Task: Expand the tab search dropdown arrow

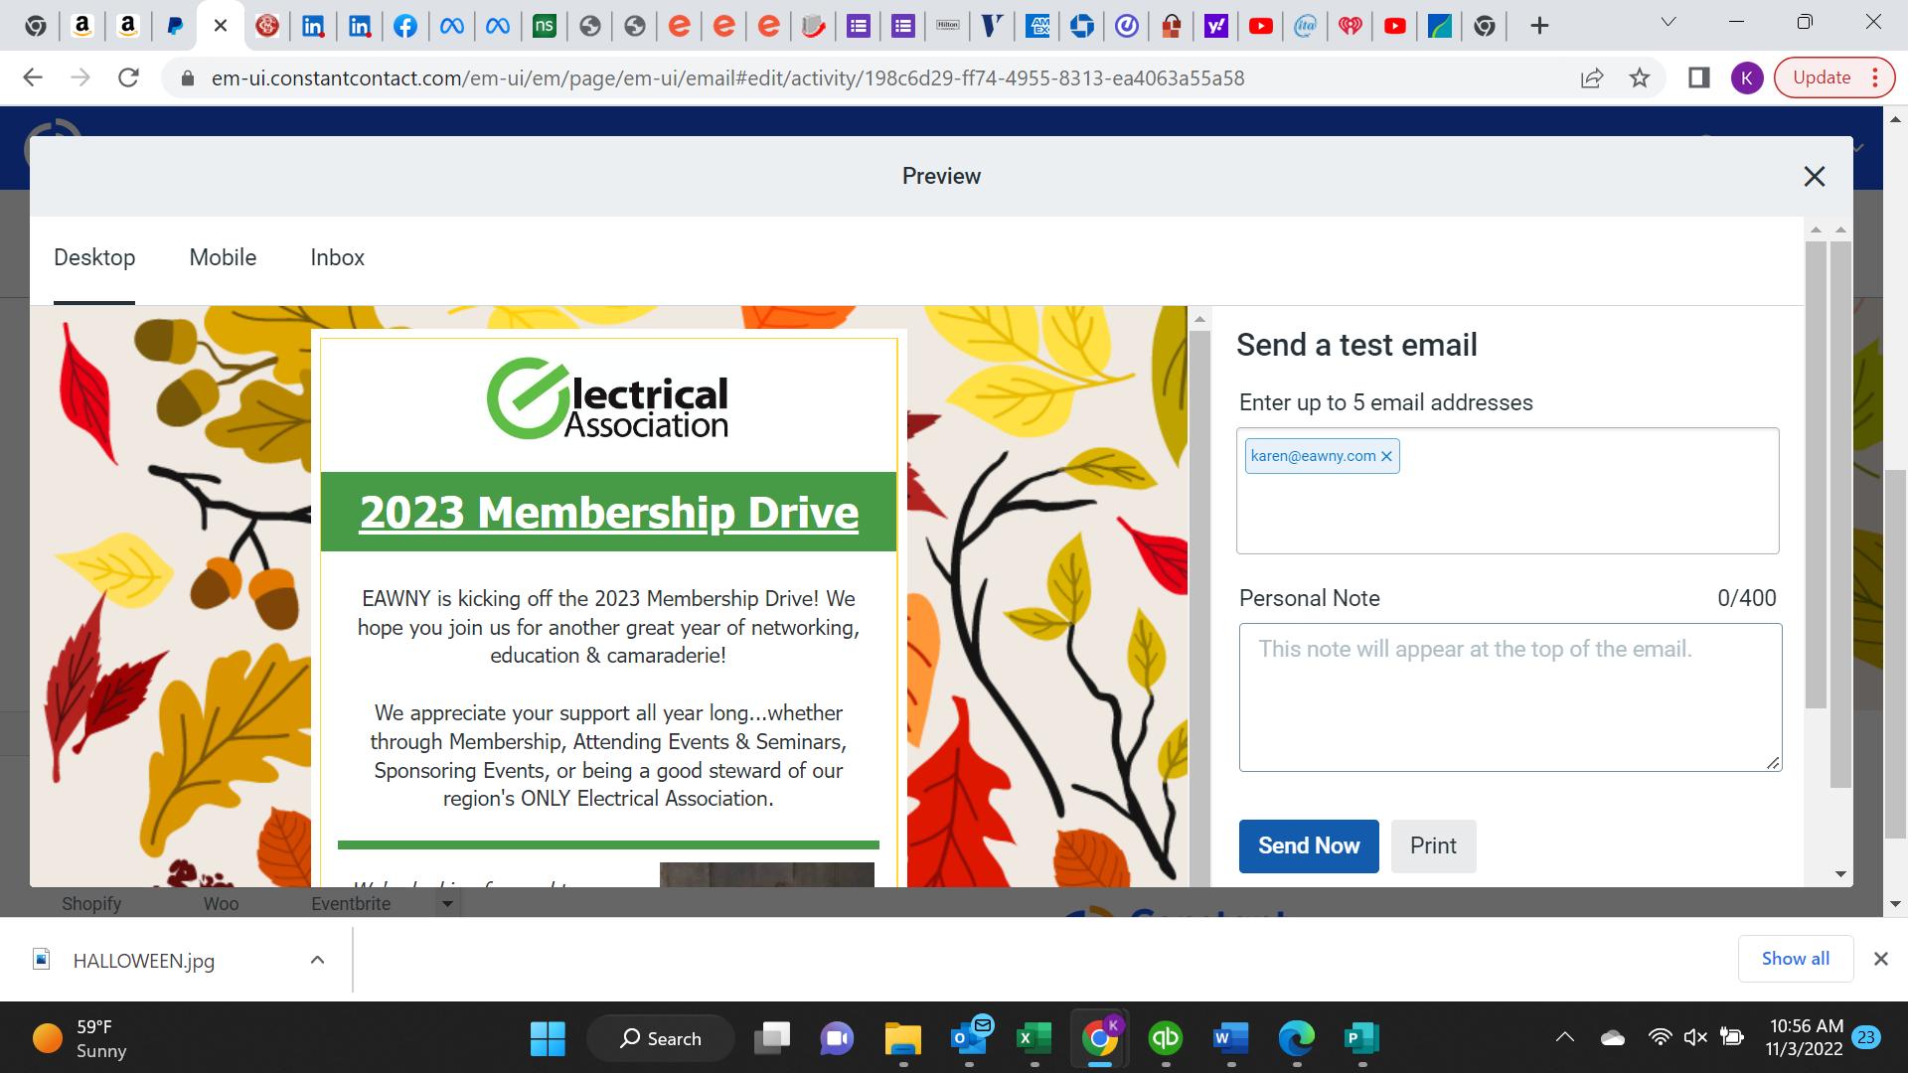Action: pyautogui.click(x=1669, y=22)
